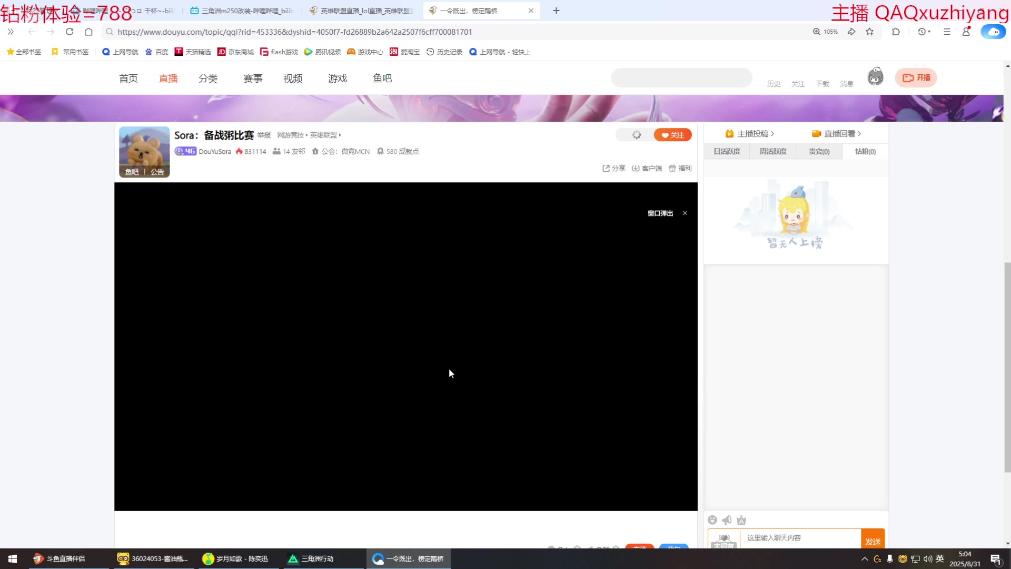Image resolution: width=1011 pixels, height=569 pixels.
Task: Open 鱼吧 navigation item
Action: coord(382,78)
